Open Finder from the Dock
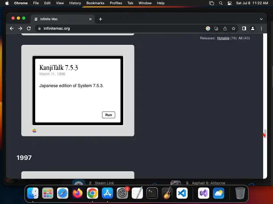This screenshot has height=204, width=273. [x=33, y=193]
